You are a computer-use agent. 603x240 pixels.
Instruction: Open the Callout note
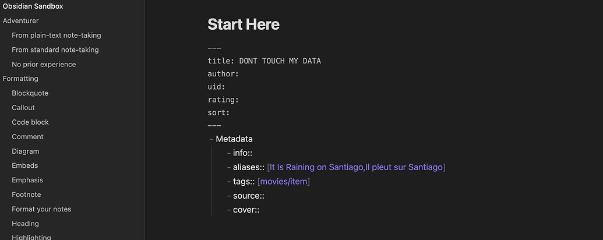coord(23,108)
